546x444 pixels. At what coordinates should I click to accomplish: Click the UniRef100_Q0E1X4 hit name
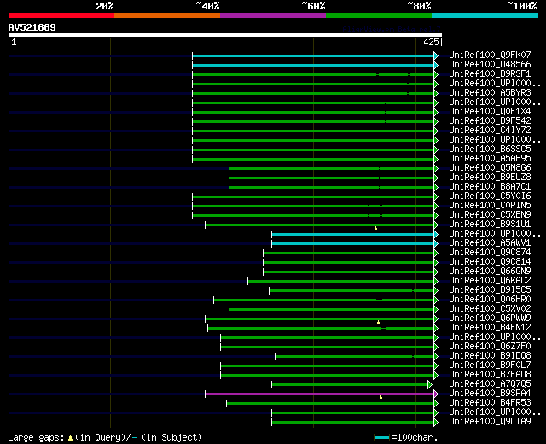click(x=490, y=111)
